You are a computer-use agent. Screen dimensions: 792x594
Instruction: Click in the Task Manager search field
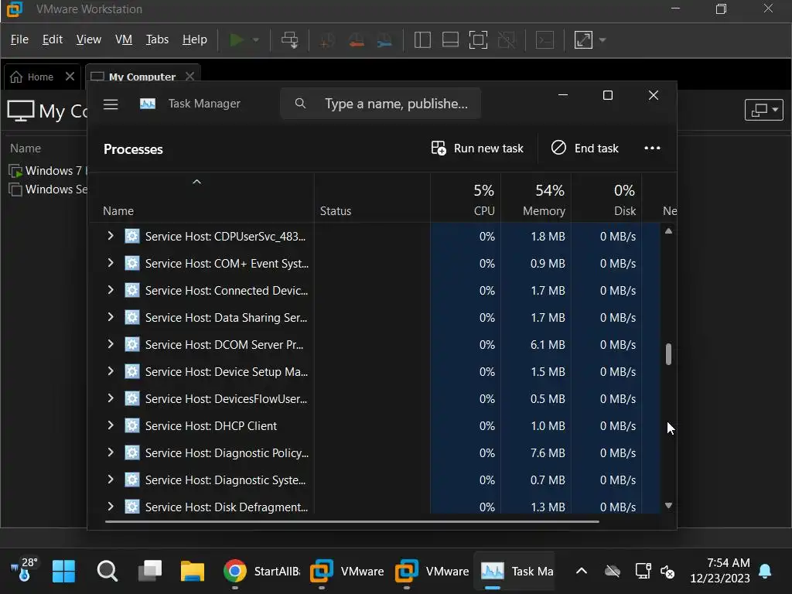[381, 104]
